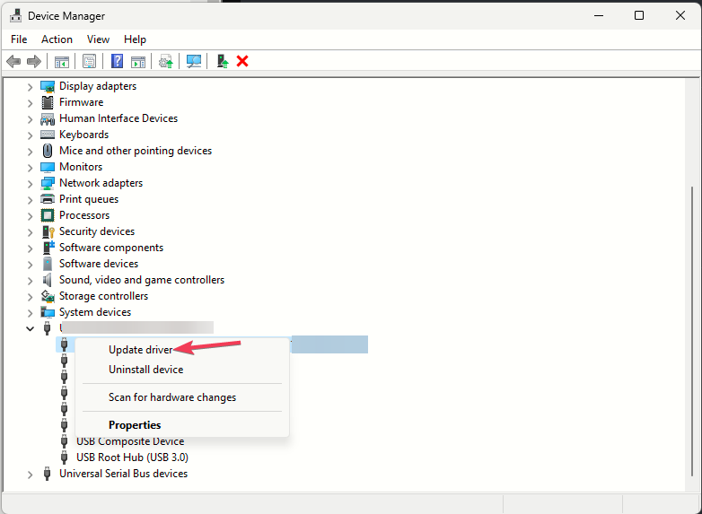Minimize the Device Manager window
The image size is (702, 514).
(599, 15)
